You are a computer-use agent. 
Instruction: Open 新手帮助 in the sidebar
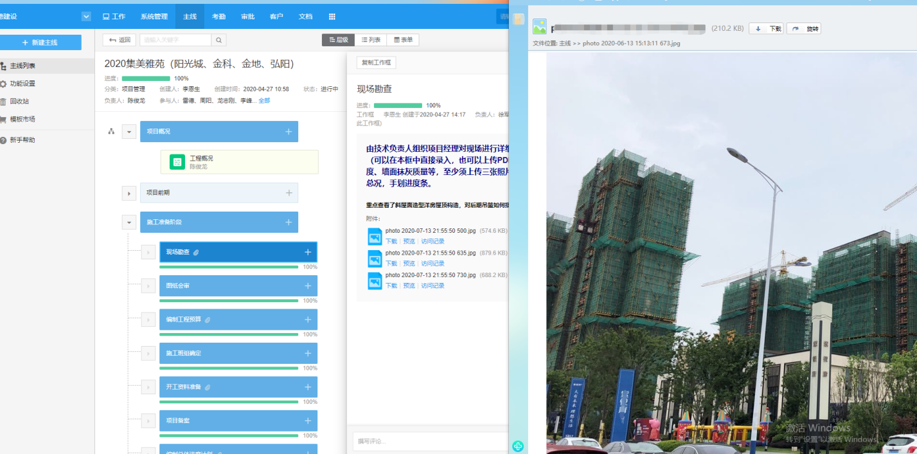[x=22, y=140]
